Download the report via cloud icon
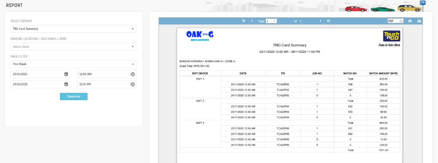The image size is (438, 163). [x=410, y=21]
